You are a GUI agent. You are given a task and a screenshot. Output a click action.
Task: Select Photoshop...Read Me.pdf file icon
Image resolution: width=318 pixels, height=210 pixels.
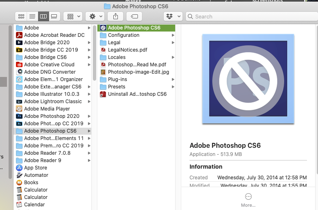pos(103,65)
